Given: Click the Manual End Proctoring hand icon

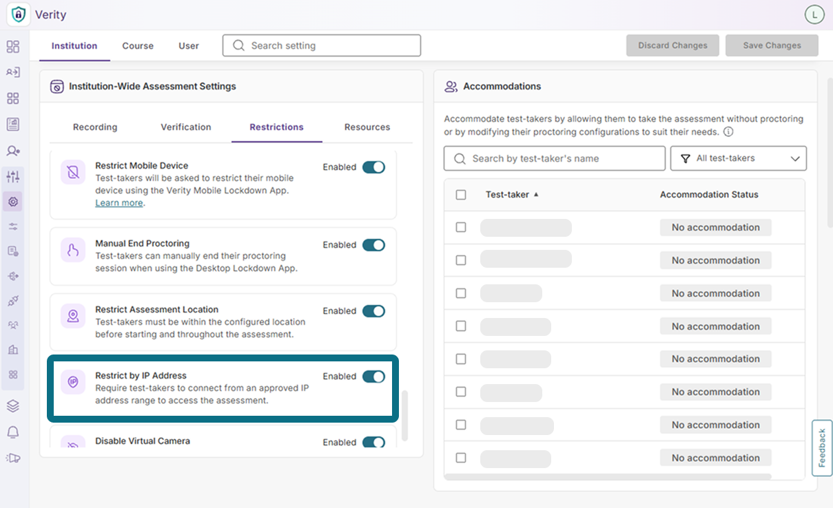Looking at the screenshot, I should pos(73,250).
